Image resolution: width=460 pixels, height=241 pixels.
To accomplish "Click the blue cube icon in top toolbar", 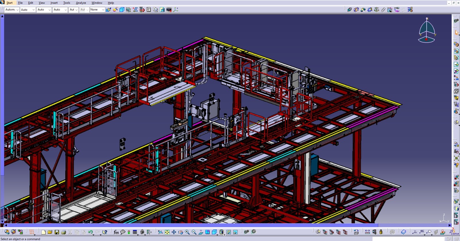I will (122, 10).
